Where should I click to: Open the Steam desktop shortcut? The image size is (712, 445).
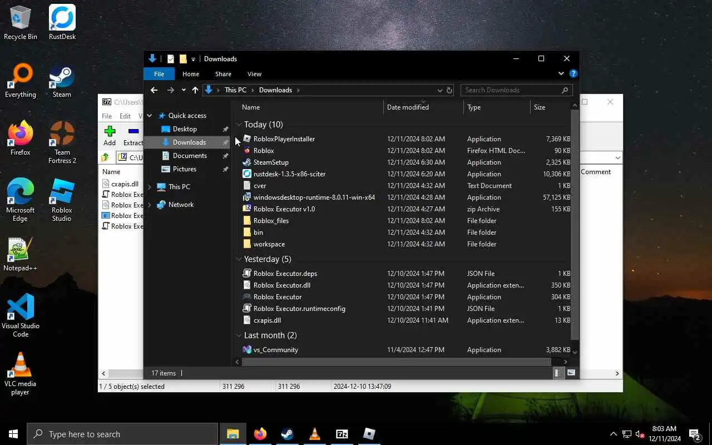62,81
